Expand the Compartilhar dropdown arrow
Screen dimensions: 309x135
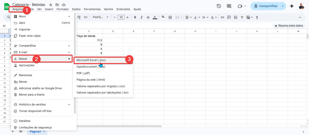point(283,6)
